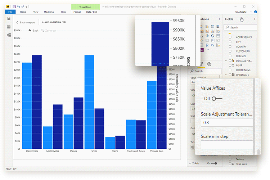Image resolution: width=270 pixels, height=180 pixels.
Task: Click the format pane Search box
Action: [x=205, y=71]
